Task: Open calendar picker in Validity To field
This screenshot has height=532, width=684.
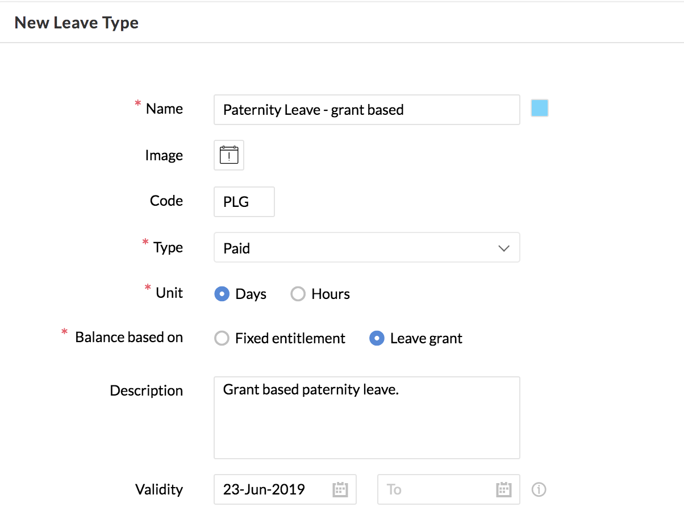Action: 504,489
